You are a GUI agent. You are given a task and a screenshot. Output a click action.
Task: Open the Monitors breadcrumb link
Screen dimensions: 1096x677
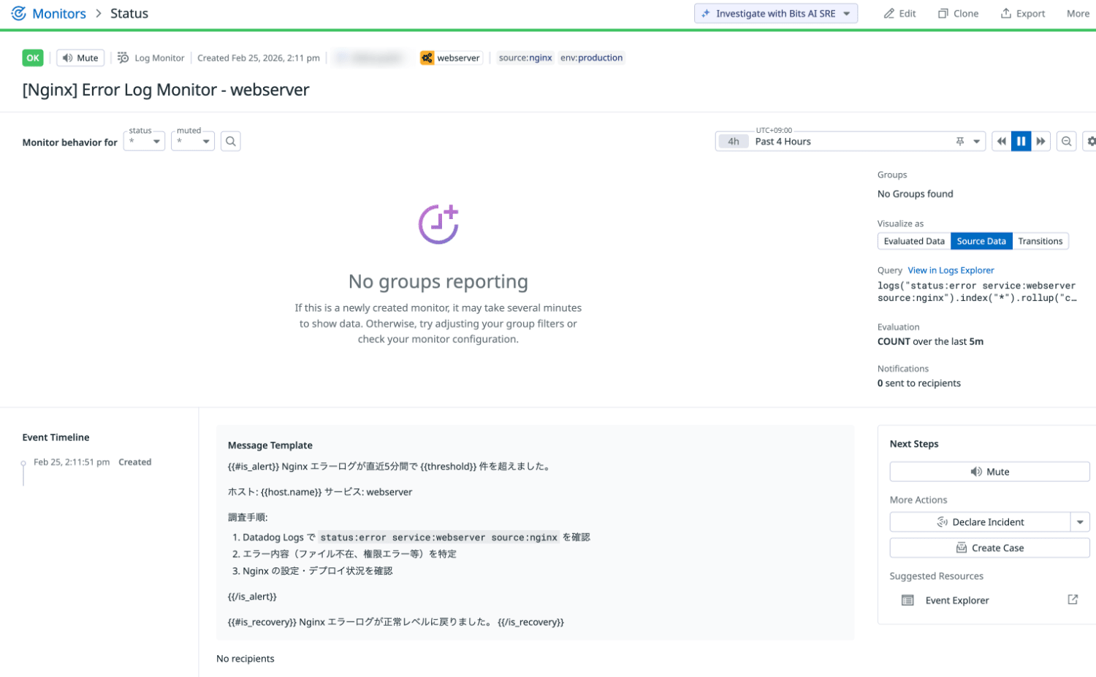[59, 13]
